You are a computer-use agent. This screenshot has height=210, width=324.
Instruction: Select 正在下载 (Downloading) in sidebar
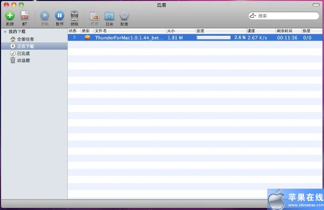tap(25, 46)
